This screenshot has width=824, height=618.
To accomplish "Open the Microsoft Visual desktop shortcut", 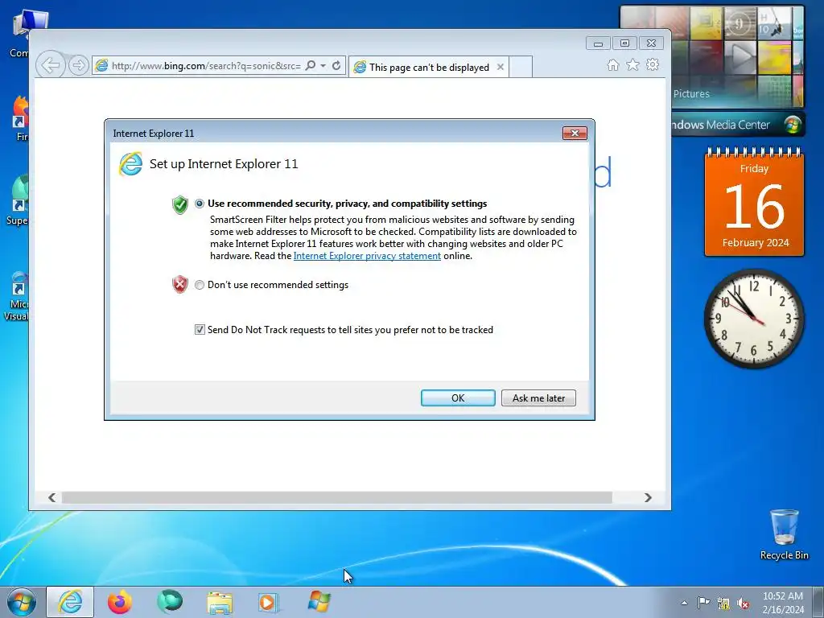I will [x=18, y=296].
